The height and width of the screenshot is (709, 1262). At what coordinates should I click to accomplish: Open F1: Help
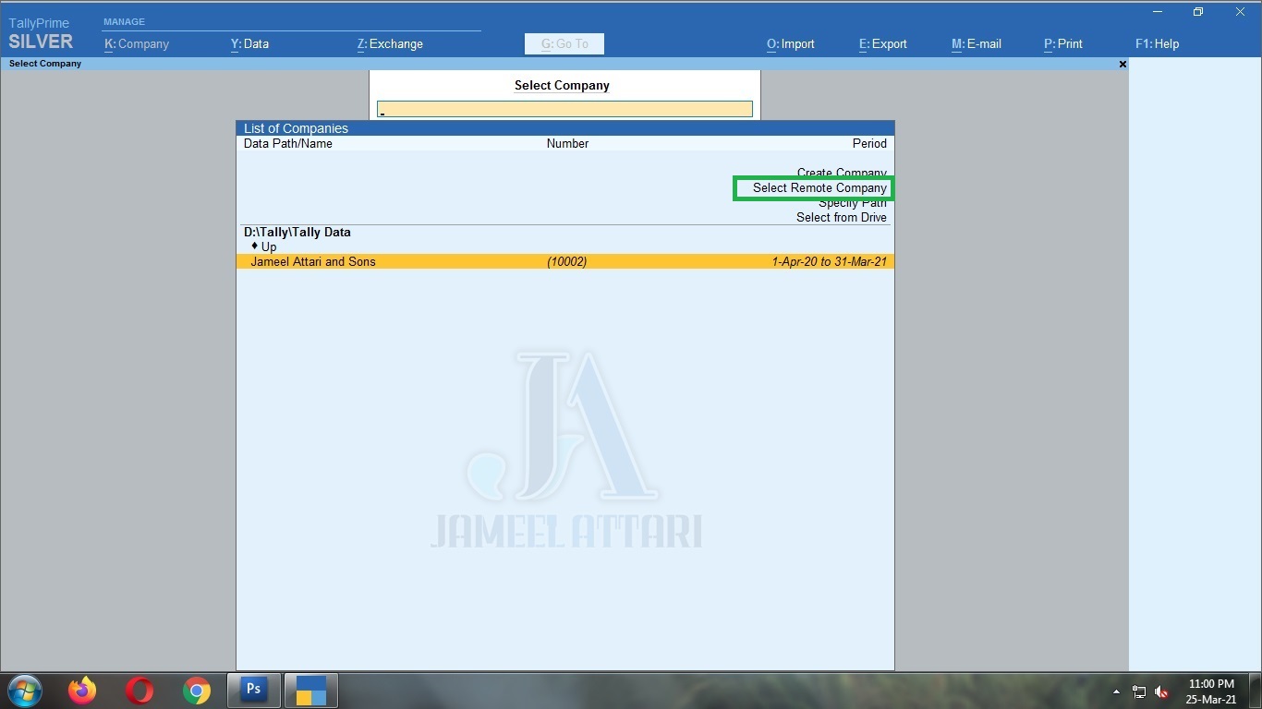click(x=1158, y=43)
